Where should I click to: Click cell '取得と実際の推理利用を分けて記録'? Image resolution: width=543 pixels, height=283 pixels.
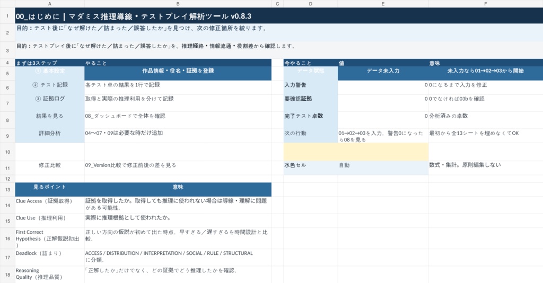(178, 103)
